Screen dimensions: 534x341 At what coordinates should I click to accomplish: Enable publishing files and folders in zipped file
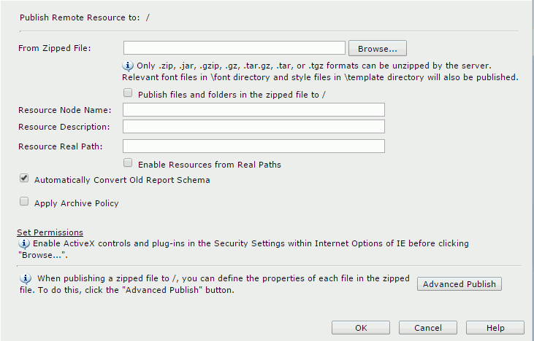click(x=128, y=93)
